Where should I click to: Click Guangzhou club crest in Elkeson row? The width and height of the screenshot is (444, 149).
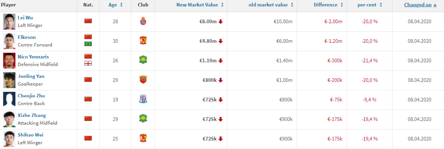[143, 41]
